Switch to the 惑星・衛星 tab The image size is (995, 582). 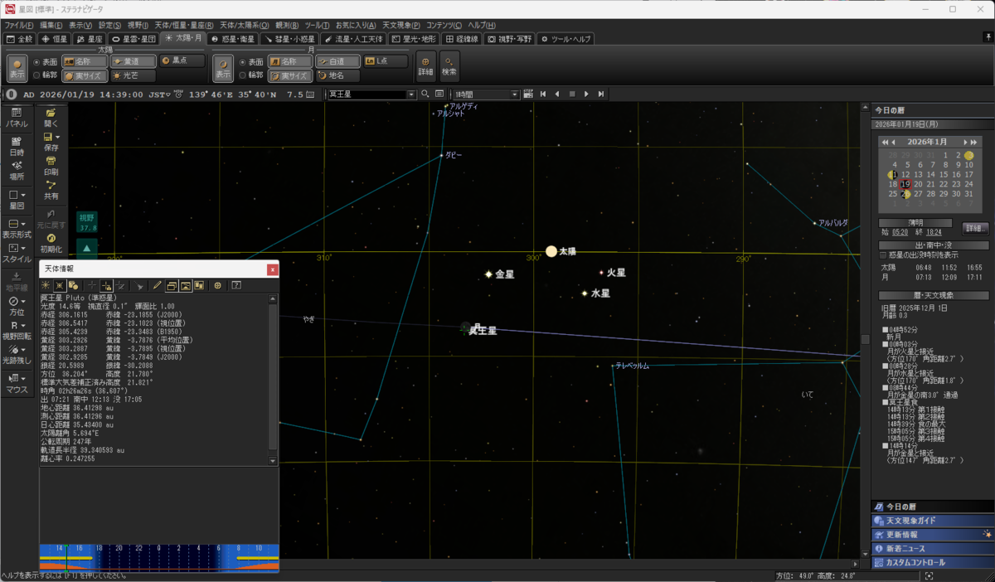(x=232, y=38)
